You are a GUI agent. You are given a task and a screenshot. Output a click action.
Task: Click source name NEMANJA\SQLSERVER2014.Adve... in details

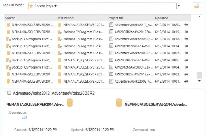tap(35, 104)
